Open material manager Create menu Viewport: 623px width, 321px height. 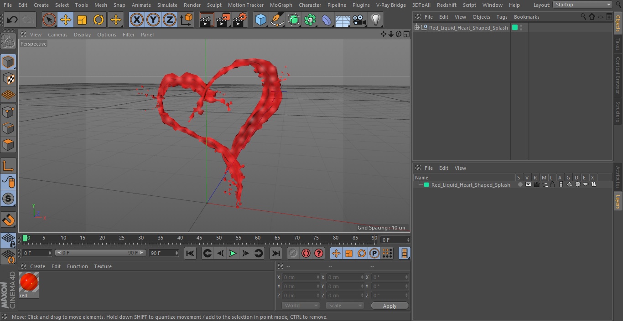(x=37, y=266)
